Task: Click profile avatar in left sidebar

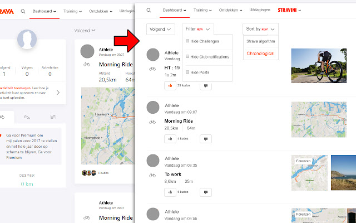Action: coord(27,39)
